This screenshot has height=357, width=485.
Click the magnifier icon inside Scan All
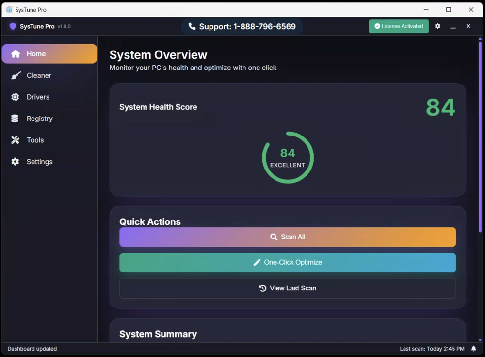click(x=273, y=237)
